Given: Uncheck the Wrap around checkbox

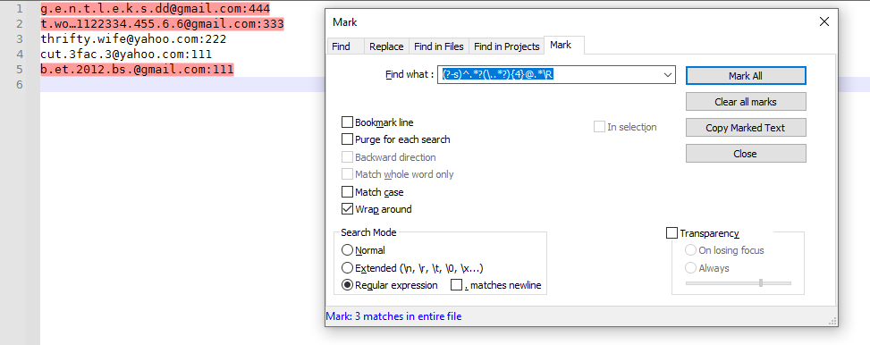Looking at the screenshot, I should coord(347,209).
